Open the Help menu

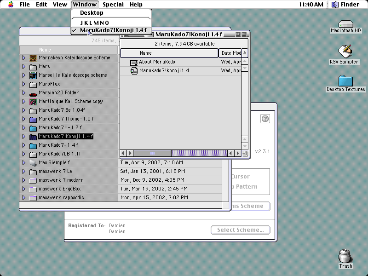point(136,5)
